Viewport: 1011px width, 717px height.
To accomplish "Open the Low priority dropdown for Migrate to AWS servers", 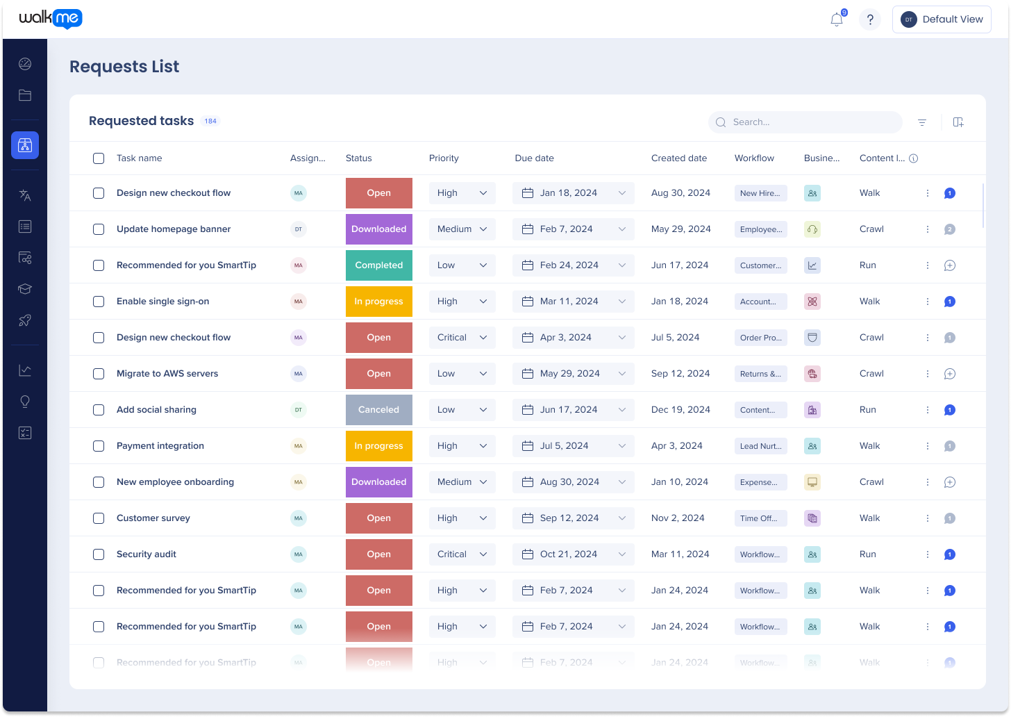I will [x=462, y=373].
